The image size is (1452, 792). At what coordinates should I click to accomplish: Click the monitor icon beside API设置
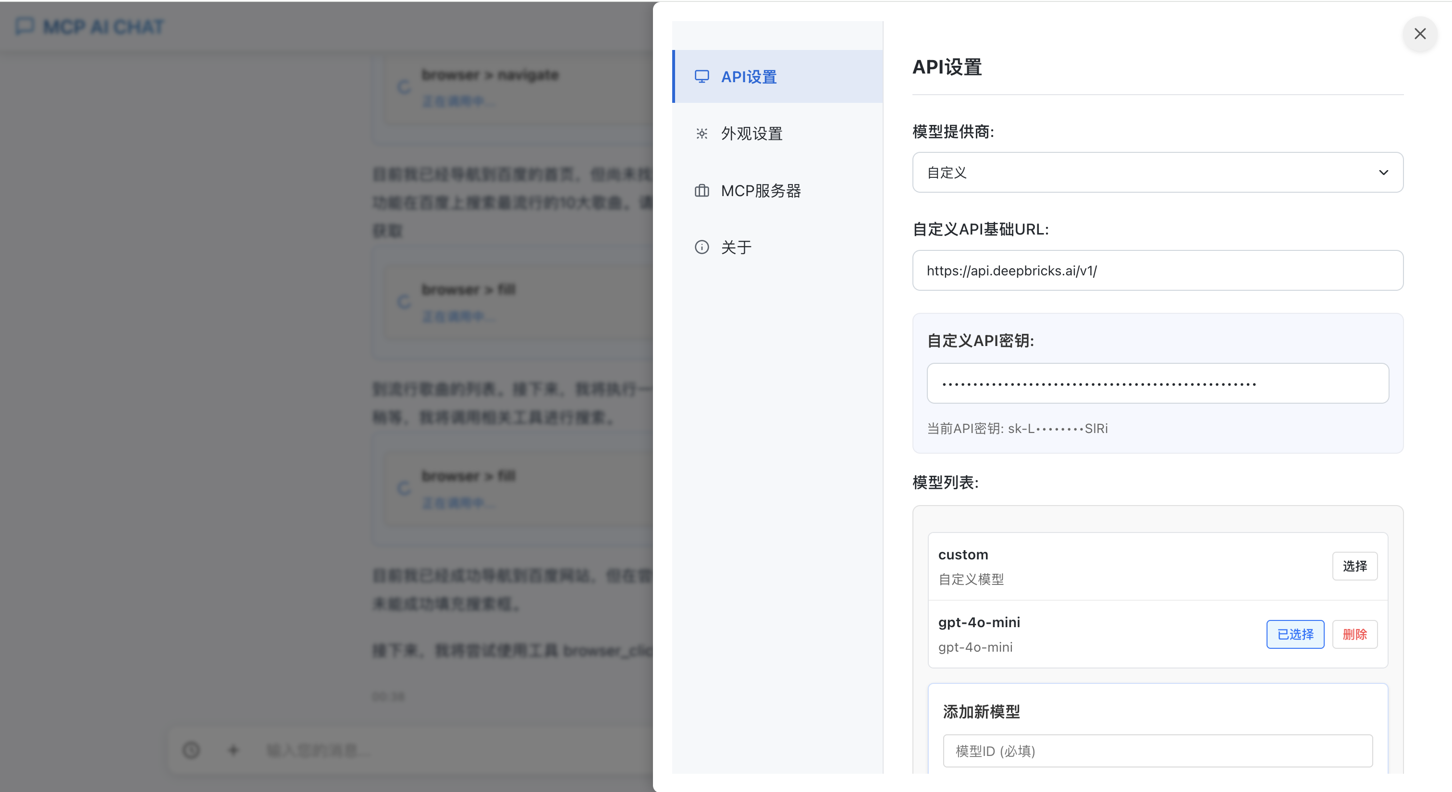click(701, 76)
